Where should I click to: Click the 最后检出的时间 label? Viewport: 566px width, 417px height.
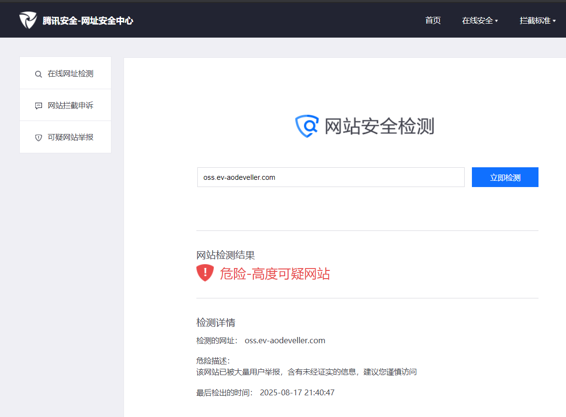(224, 392)
